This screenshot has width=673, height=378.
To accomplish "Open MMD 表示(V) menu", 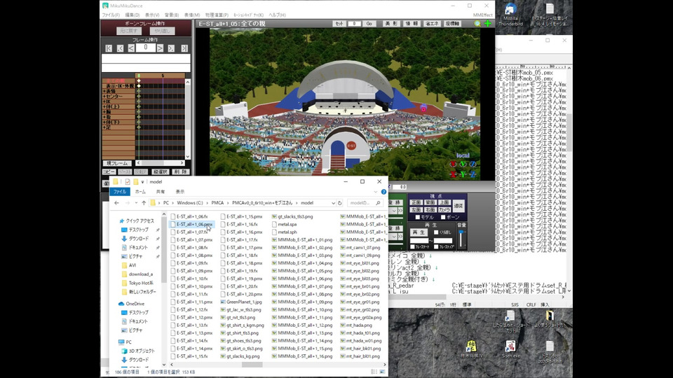I will point(152,15).
